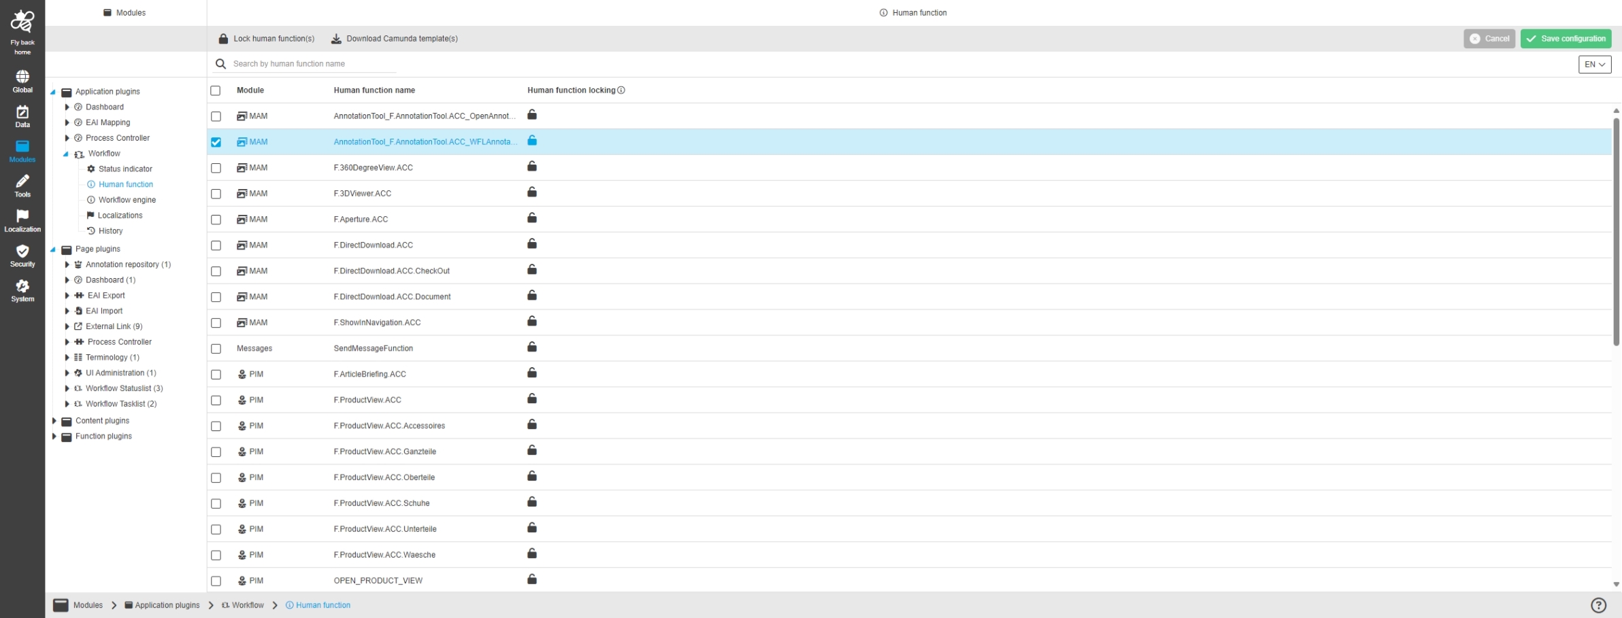
Task: Click the blue lock icon in selected row
Action: (x=532, y=141)
